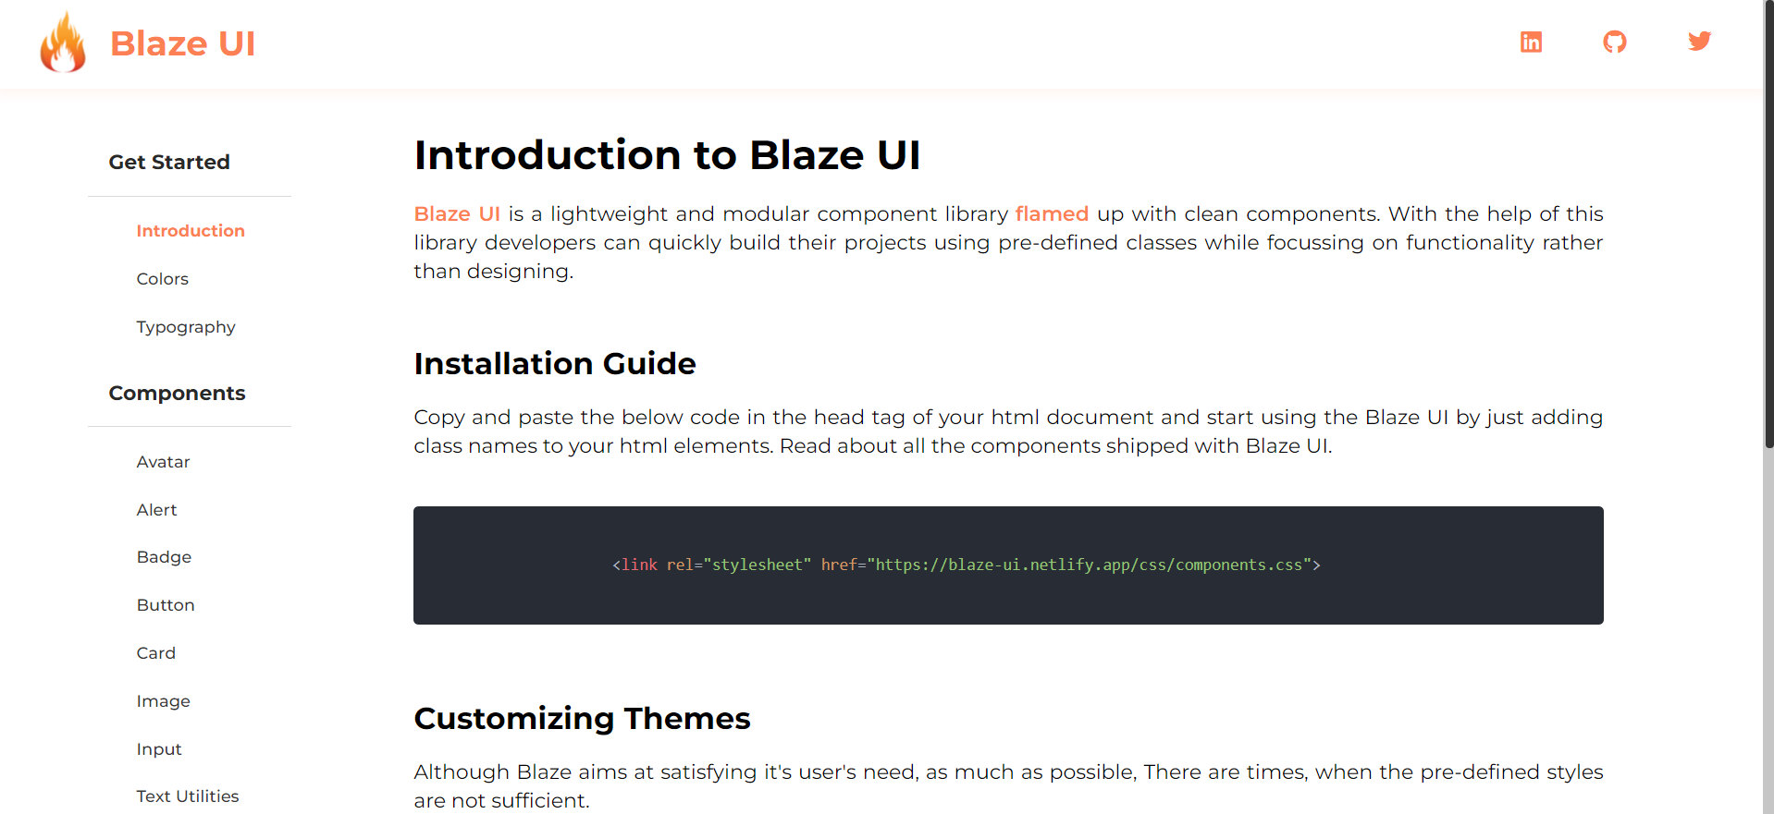Open the Card component page

pyautogui.click(x=155, y=652)
